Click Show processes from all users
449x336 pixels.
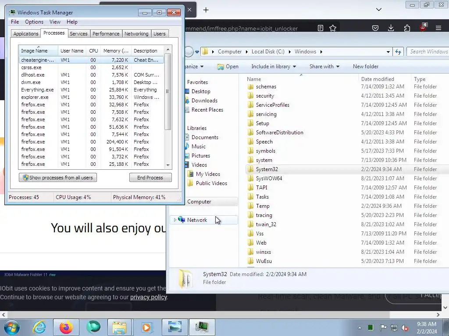pos(58,178)
